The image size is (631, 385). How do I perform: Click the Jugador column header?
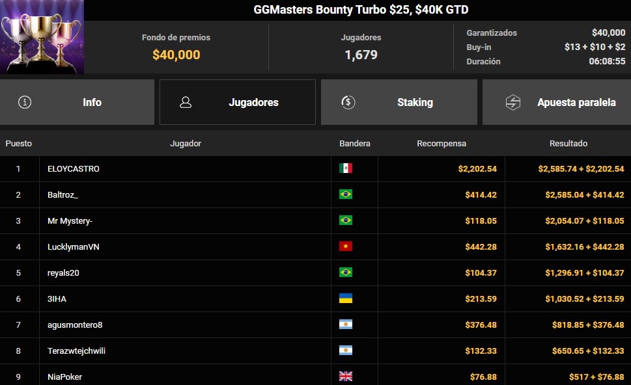click(186, 143)
